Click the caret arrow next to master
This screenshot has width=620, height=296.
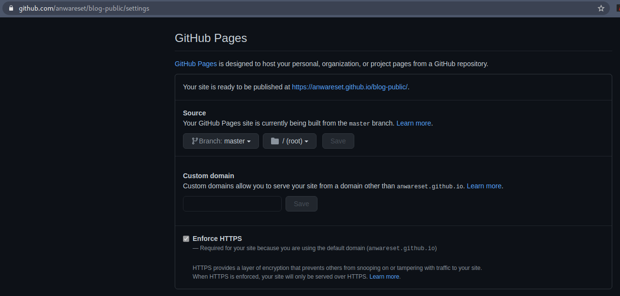coord(249,141)
